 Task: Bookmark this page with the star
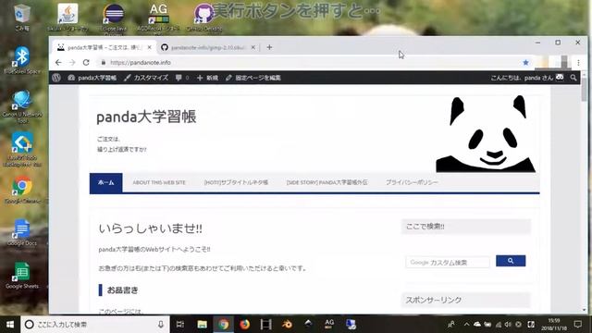525,63
